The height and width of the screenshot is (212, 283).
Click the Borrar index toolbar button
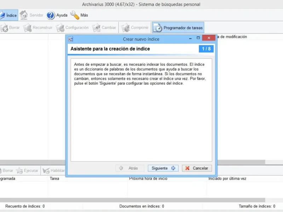tap(10, 28)
